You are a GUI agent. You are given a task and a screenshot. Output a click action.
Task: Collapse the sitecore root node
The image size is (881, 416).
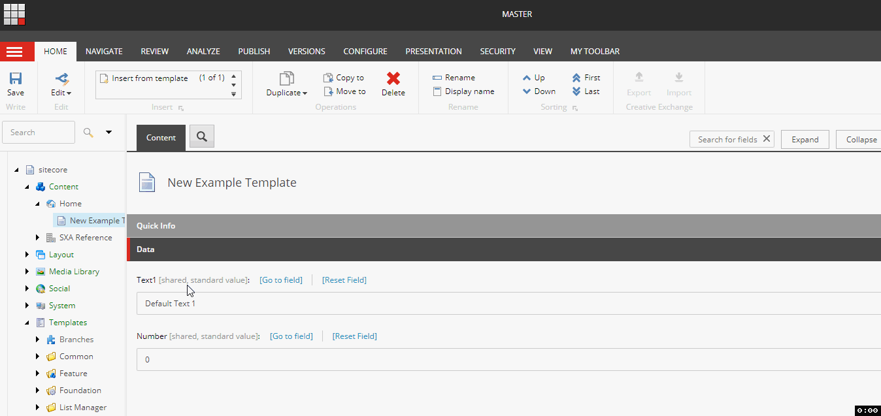17,170
